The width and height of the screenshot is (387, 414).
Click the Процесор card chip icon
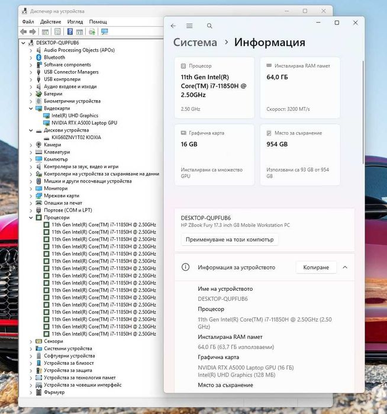point(183,66)
